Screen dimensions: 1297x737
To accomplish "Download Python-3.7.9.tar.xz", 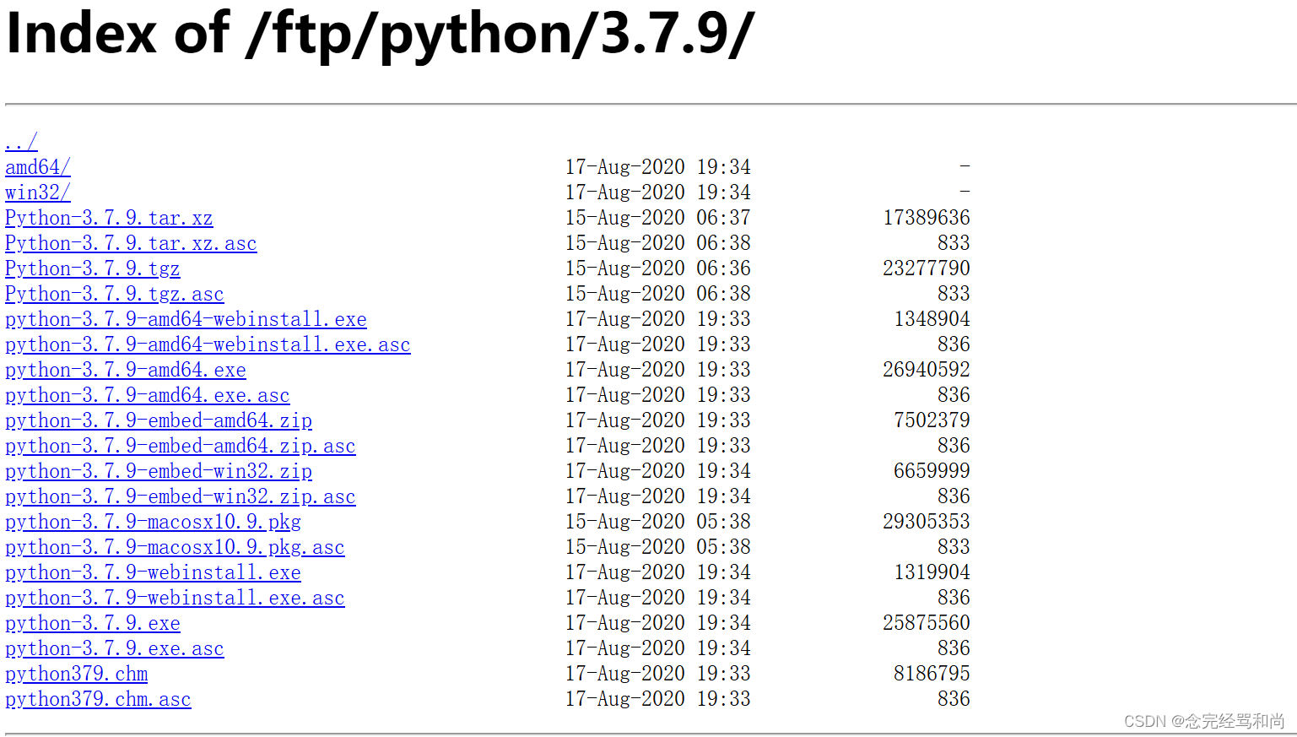I will 109,218.
